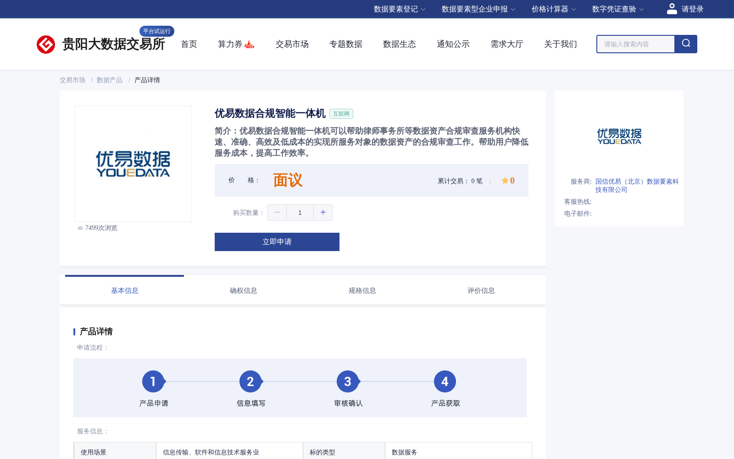The width and height of the screenshot is (734, 459).
Task: Open 交易市场 in navigation bar
Action: click(x=292, y=44)
